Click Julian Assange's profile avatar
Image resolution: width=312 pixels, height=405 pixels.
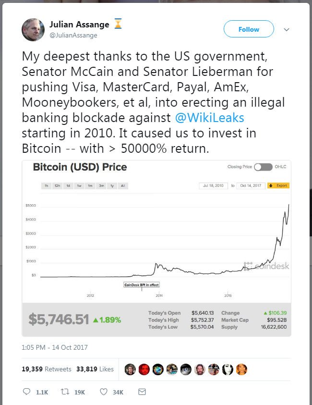(x=33, y=30)
